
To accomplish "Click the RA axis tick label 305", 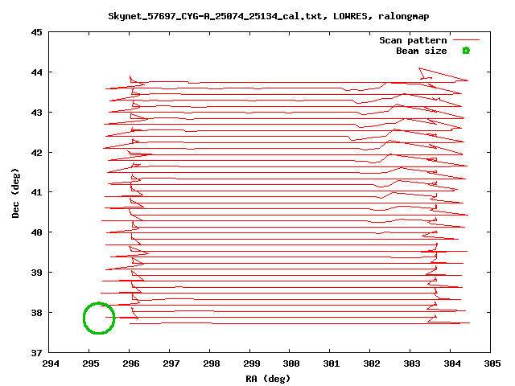I will [492, 363].
